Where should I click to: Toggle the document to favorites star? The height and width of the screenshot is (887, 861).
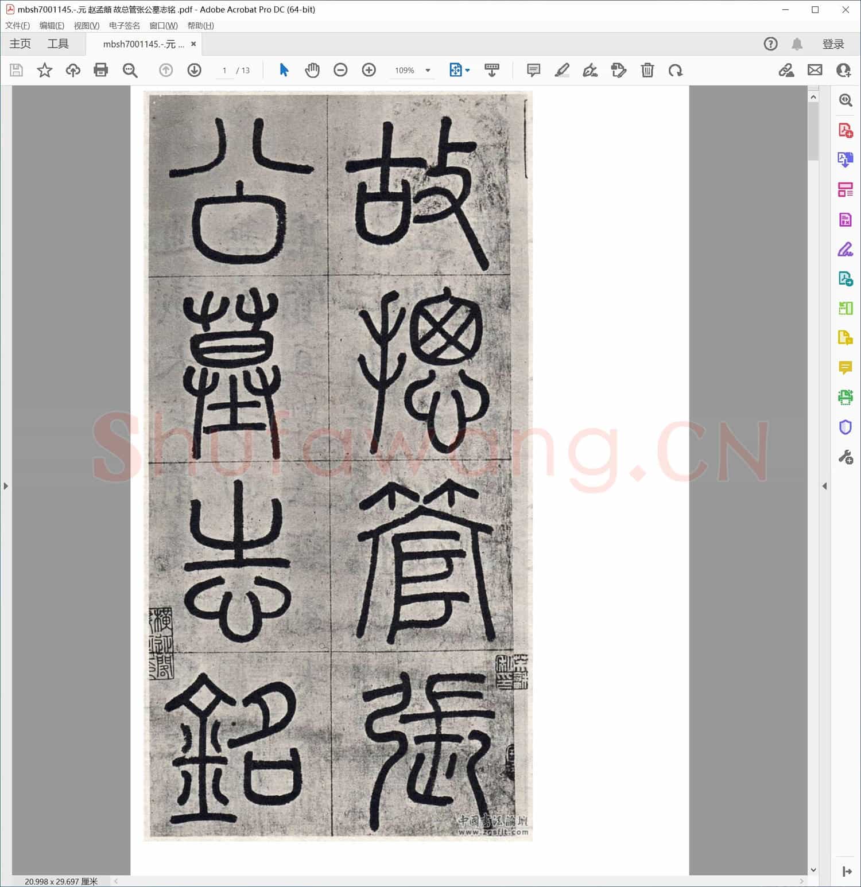click(x=44, y=70)
